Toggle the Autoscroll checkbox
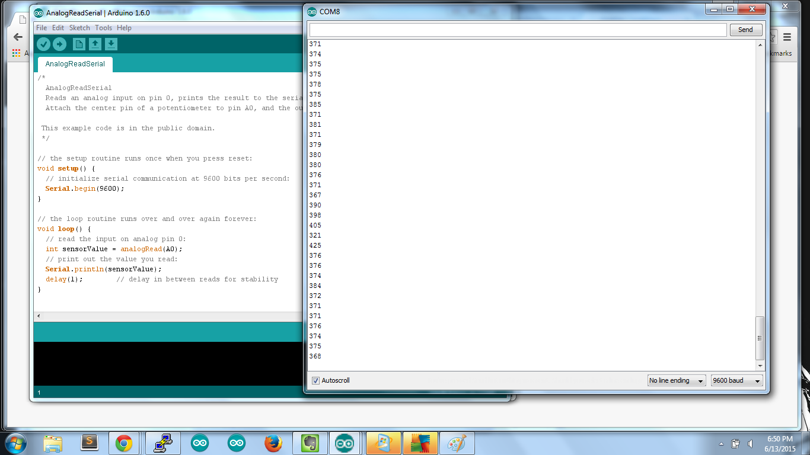Image resolution: width=810 pixels, height=455 pixels. pos(316,380)
